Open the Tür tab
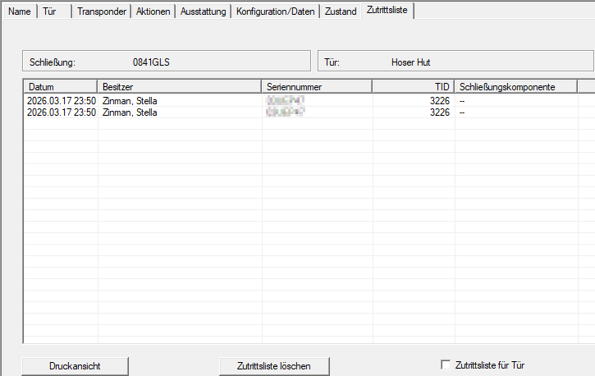595x376 pixels. click(x=49, y=11)
